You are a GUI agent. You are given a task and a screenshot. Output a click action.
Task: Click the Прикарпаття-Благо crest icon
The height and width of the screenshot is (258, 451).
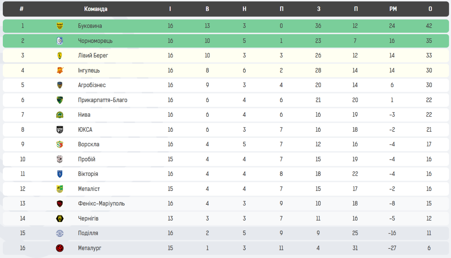pos(60,100)
